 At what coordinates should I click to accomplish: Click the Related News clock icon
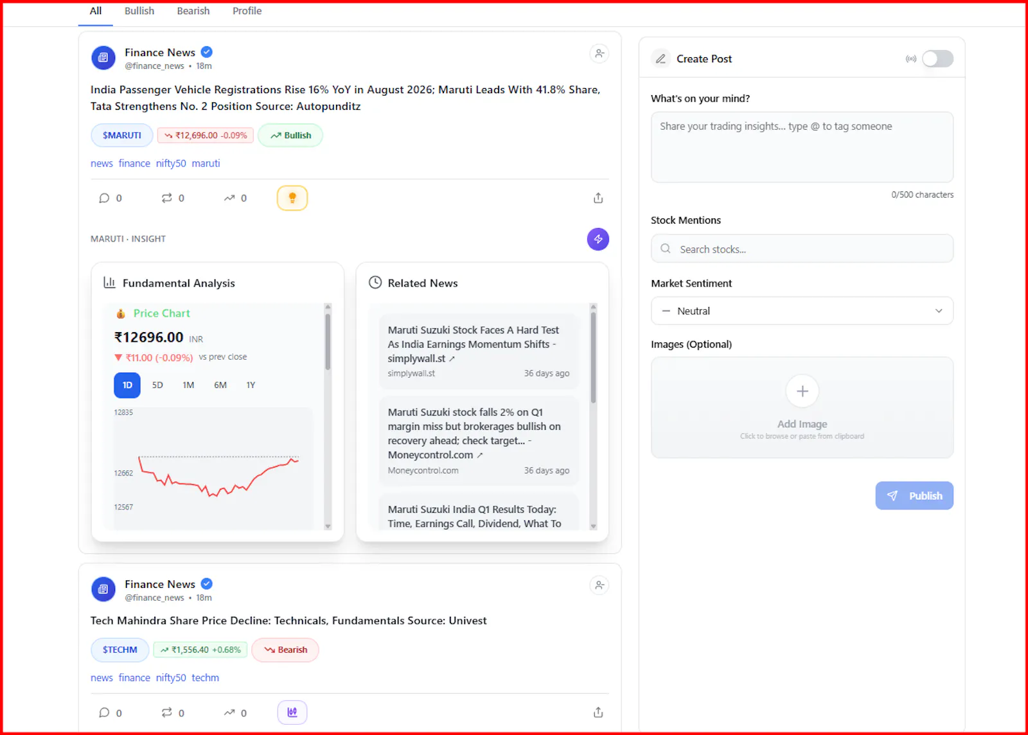pos(375,283)
